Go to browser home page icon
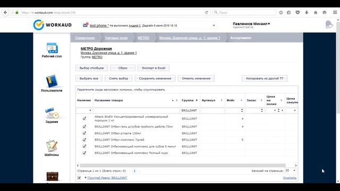The height and width of the screenshot is (191, 340). point(316,13)
